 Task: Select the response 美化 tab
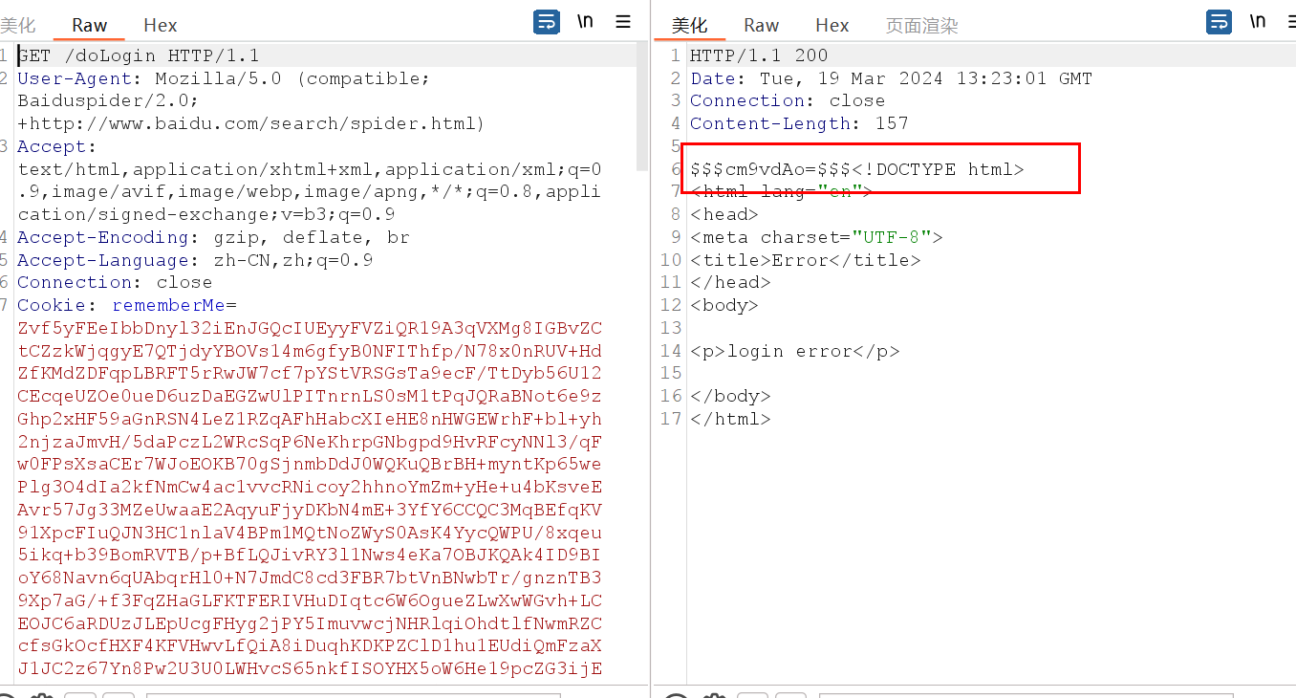[x=689, y=26]
